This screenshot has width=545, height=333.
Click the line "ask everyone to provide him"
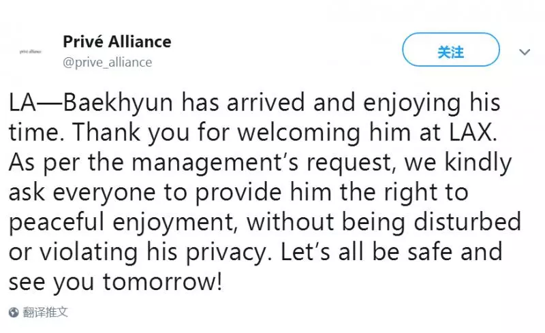pyautogui.click(x=238, y=193)
